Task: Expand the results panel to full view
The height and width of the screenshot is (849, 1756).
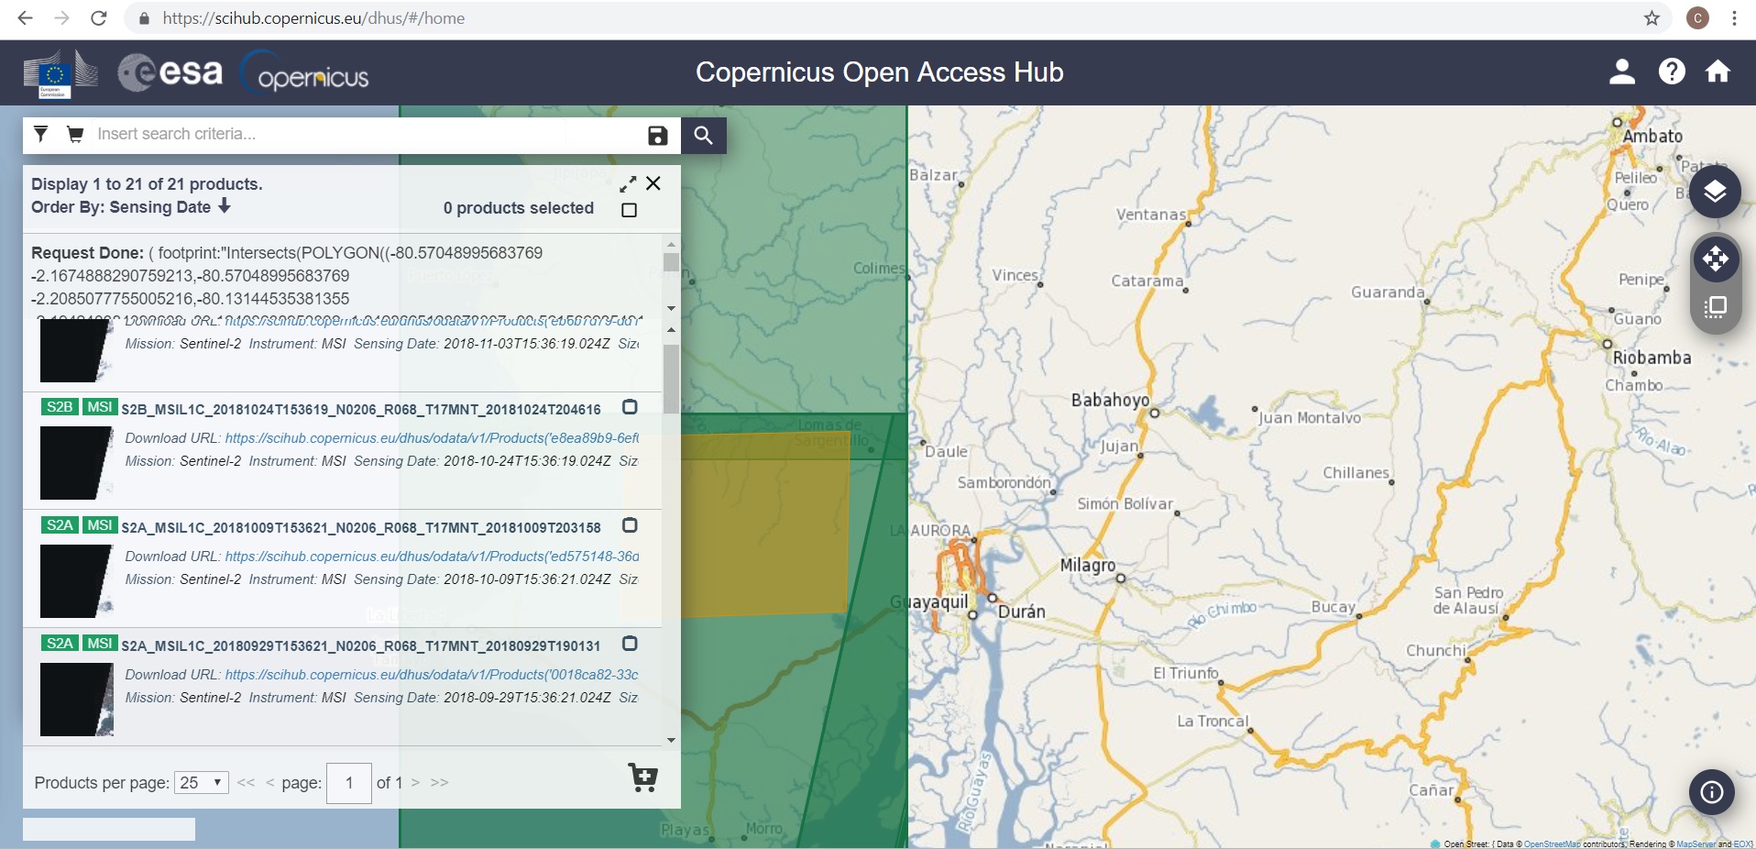Action: tap(628, 184)
